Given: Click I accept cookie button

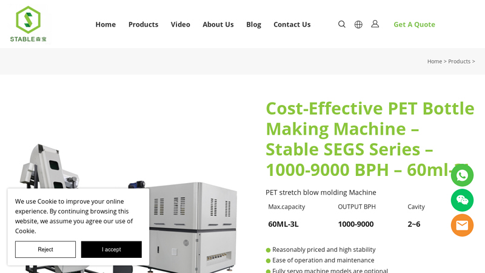Looking at the screenshot, I should 112,249.
